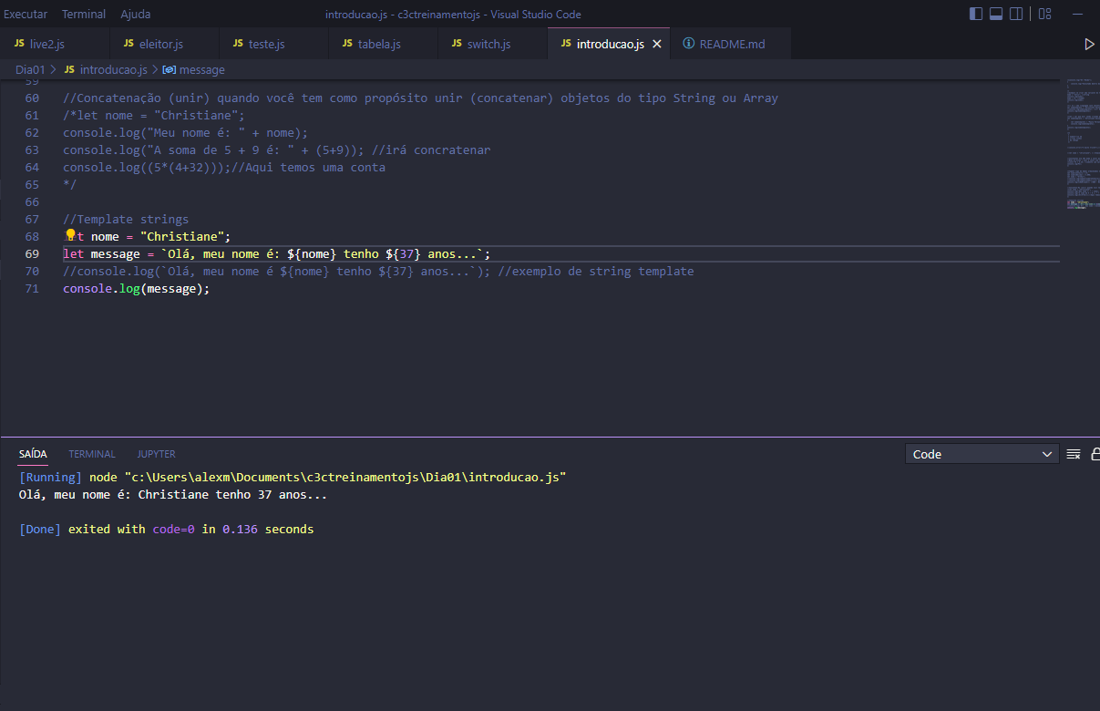Toggle the primary sidebar visibility
The width and height of the screenshot is (1100, 711).
976,13
